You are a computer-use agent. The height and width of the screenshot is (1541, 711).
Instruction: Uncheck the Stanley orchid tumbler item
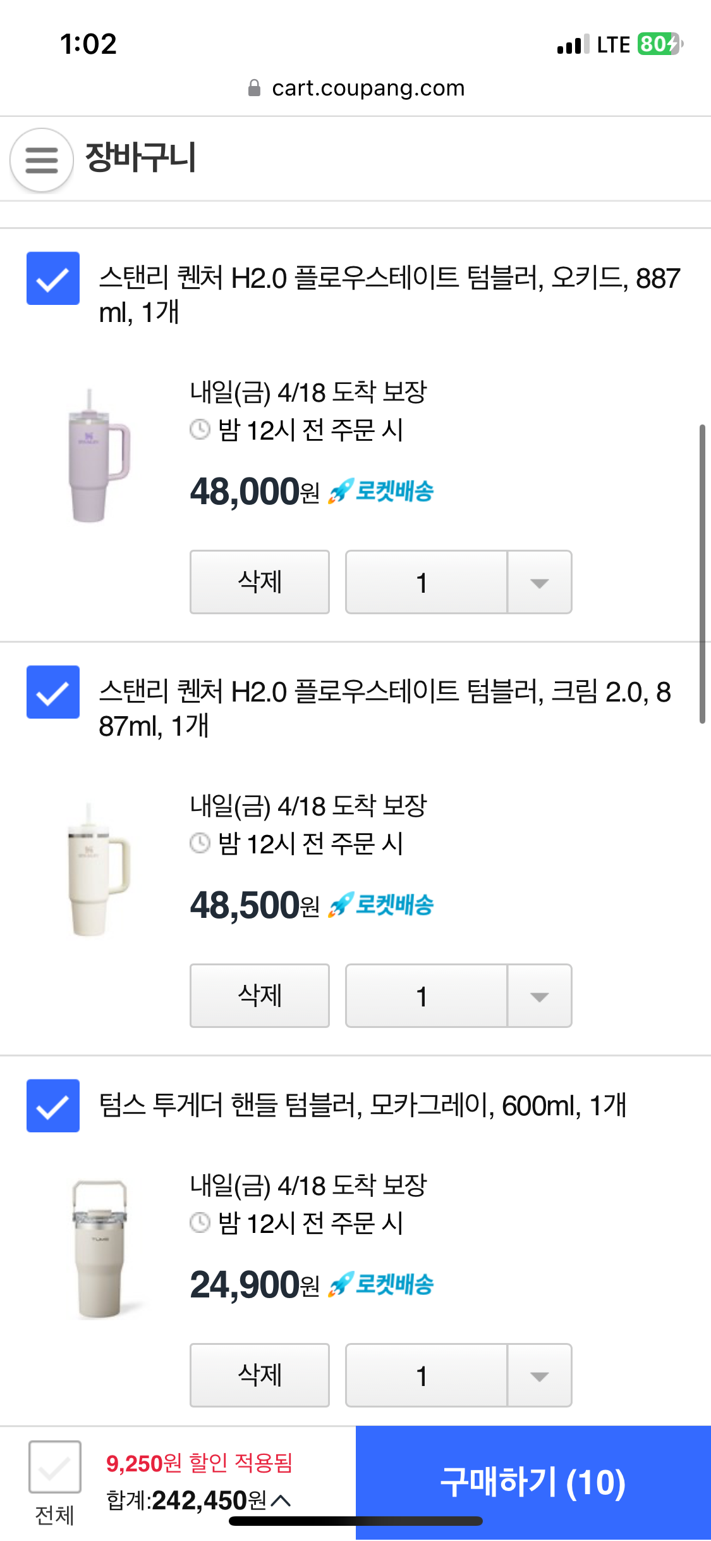coord(53,278)
